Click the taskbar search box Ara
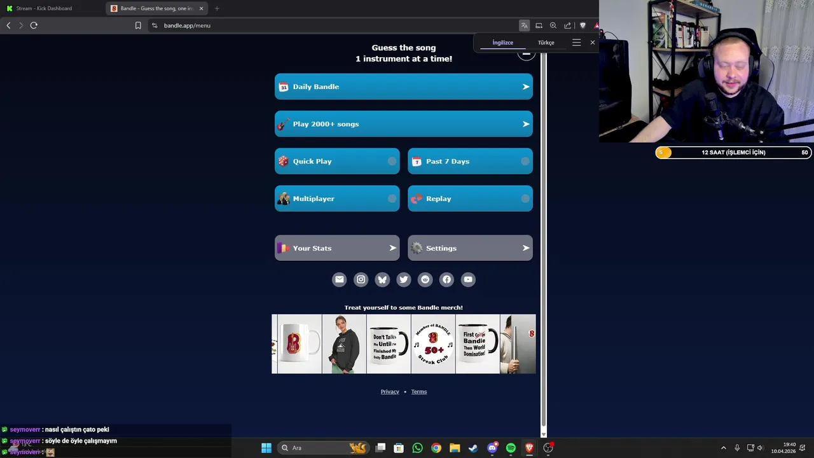This screenshot has height=458, width=814. pyautogui.click(x=324, y=448)
